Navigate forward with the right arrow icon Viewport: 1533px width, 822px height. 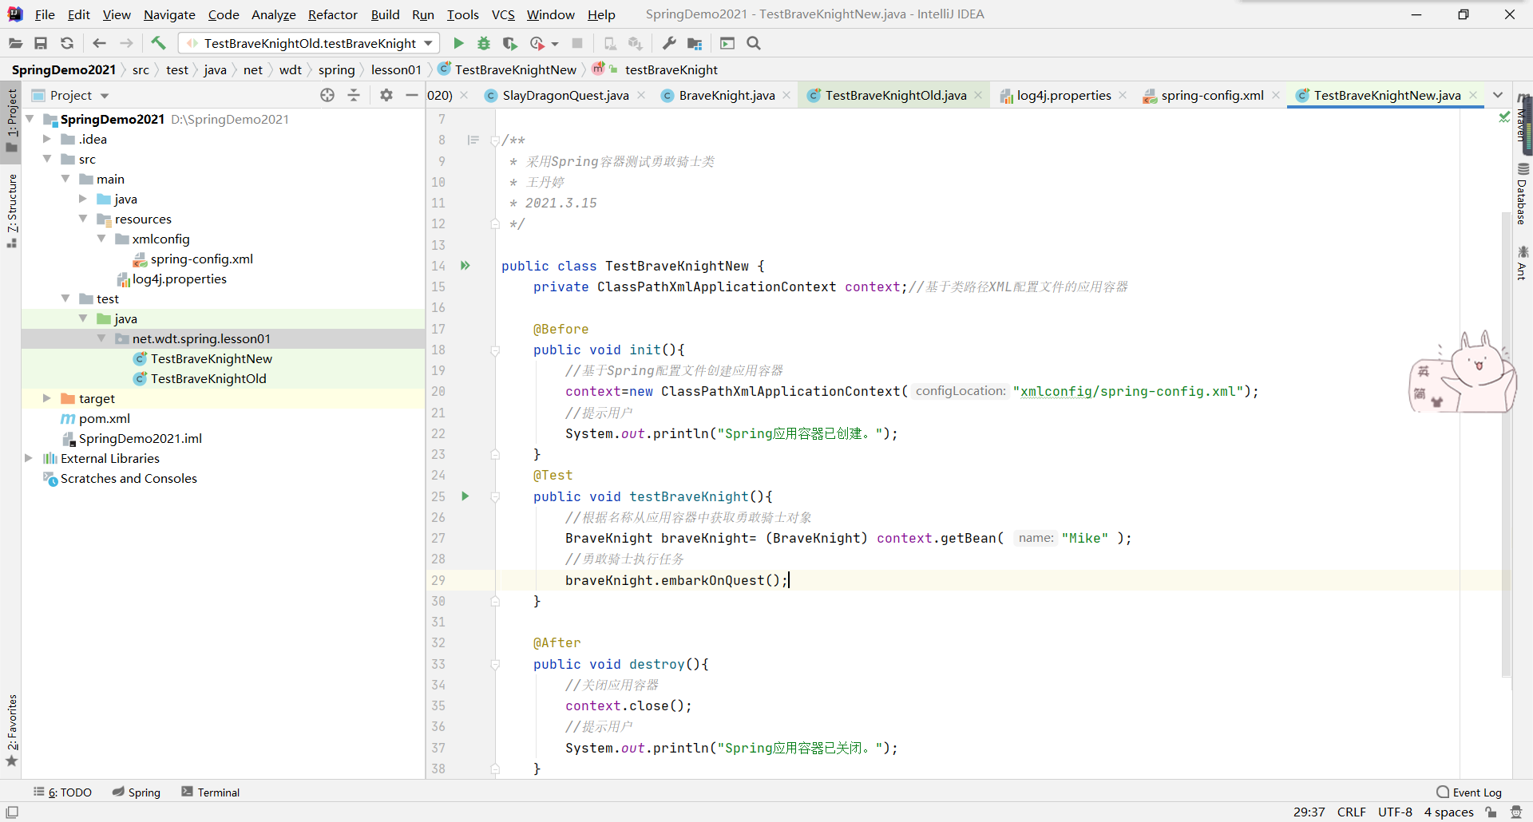(x=126, y=43)
